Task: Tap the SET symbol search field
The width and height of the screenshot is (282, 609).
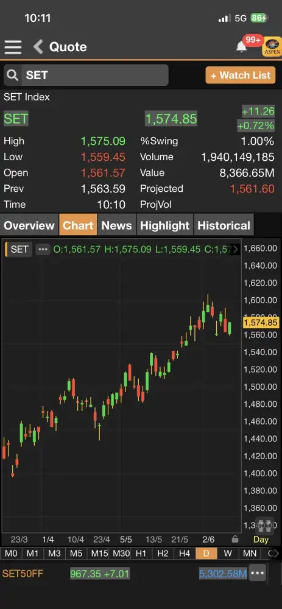Action: click(86, 75)
